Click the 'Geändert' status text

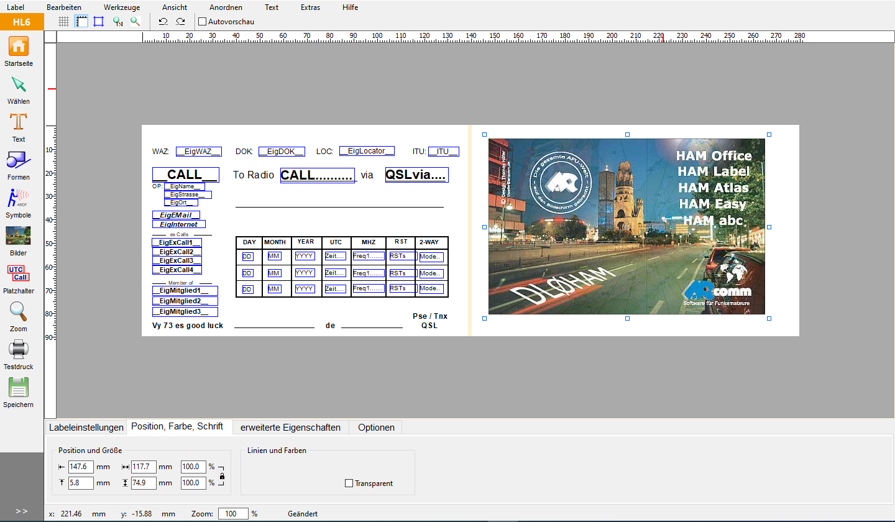click(x=303, y=514)
